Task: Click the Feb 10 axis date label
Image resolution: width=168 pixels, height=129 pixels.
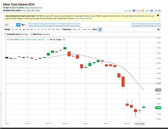Action: (x=28, y=124)
